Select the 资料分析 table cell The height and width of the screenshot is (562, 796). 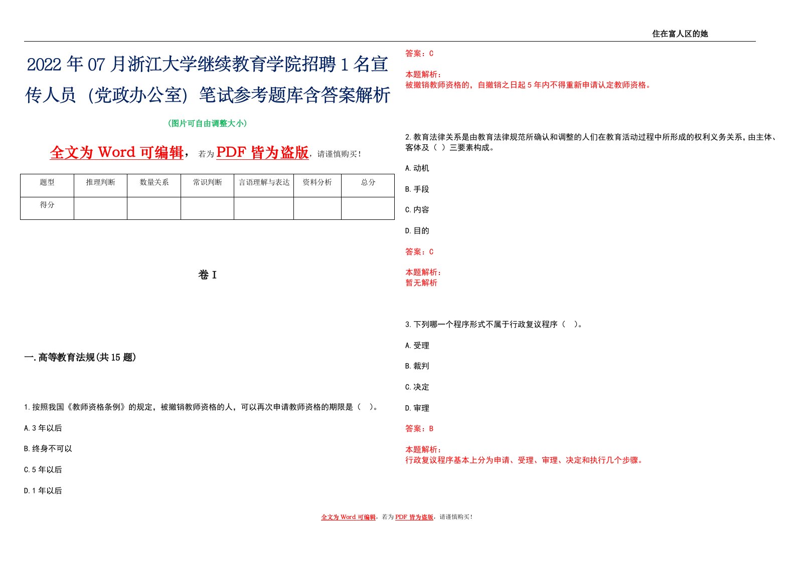tap(317, 185)
